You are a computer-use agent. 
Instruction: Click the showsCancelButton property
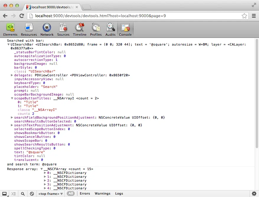[x=35, y=137]
